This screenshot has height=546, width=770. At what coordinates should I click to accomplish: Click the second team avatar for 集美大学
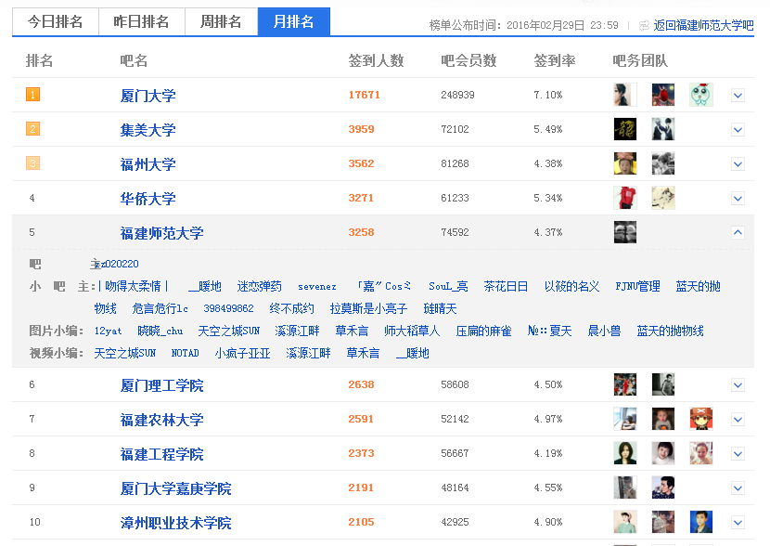coord(663,129)
